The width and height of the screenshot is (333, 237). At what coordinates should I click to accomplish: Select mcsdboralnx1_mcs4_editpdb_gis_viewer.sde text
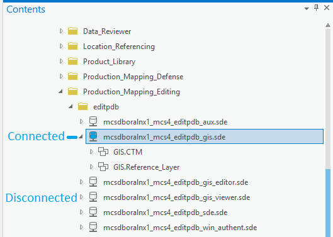pos(176,197)
